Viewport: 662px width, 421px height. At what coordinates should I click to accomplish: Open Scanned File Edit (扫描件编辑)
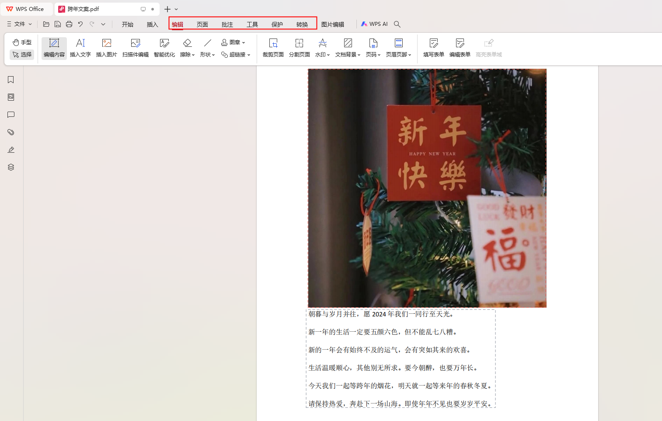pos(136,48)
